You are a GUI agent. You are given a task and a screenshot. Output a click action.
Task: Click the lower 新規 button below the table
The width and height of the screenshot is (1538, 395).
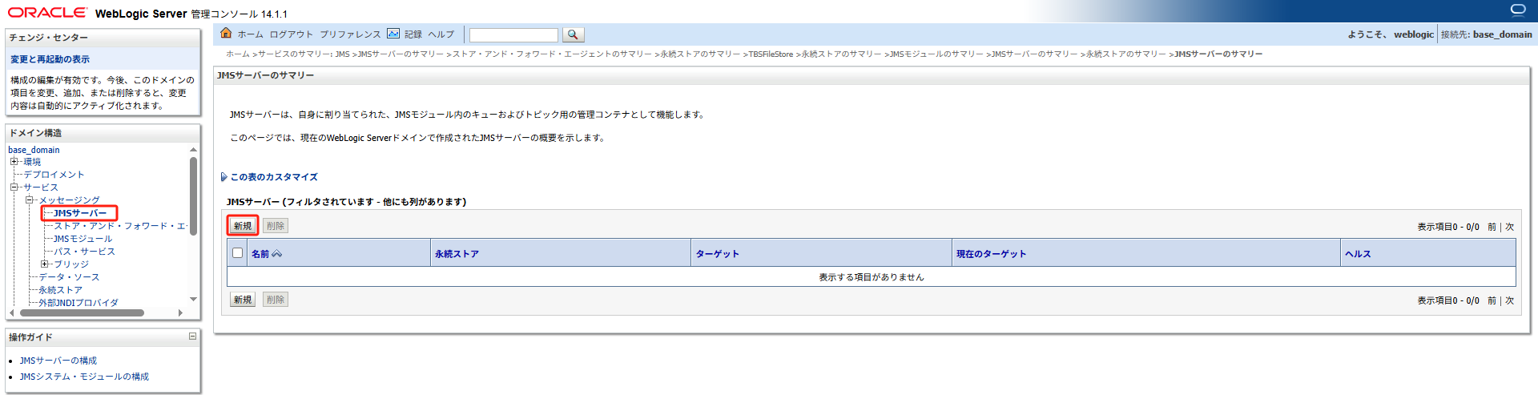pos(243,300)
